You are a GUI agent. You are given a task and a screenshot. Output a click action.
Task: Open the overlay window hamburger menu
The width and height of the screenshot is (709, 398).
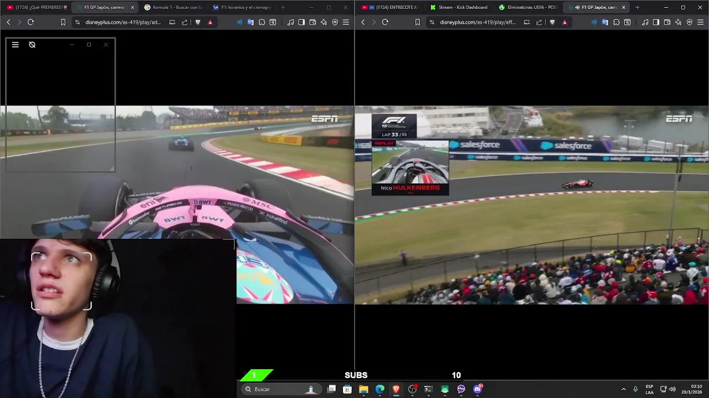16,45
